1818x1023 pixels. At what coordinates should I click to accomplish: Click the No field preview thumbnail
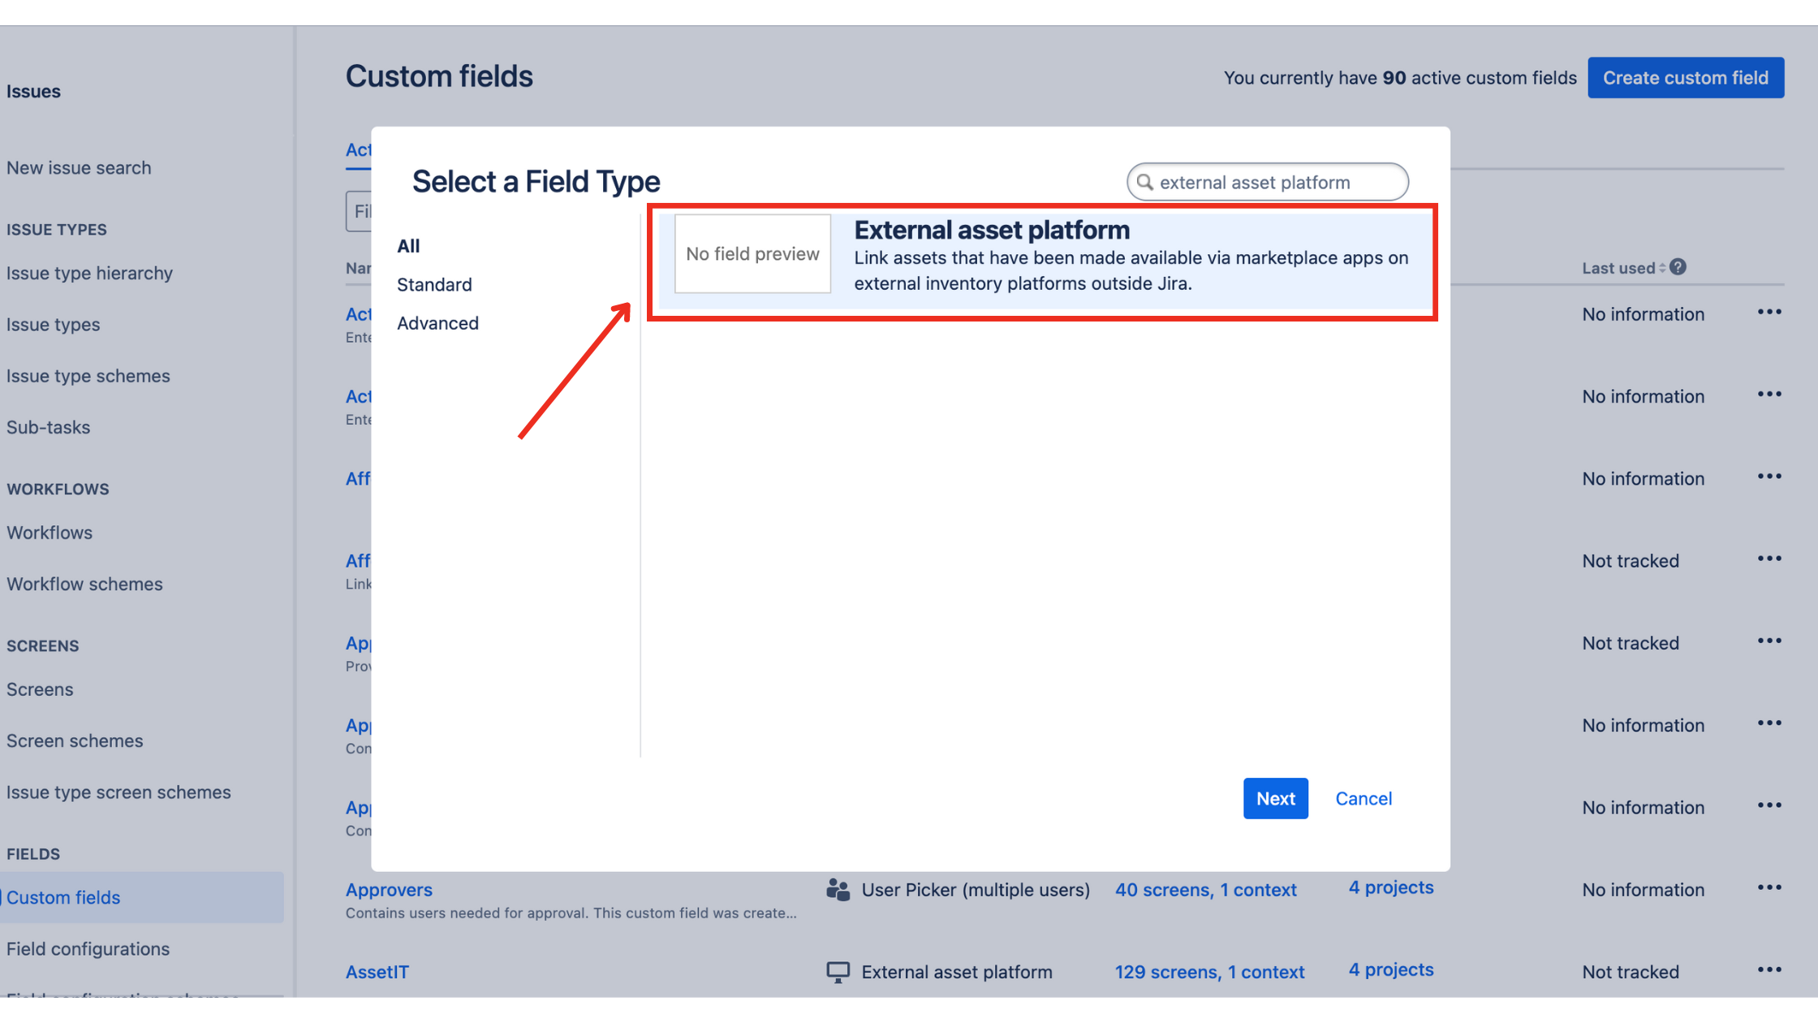pyautogui.click(x=752, y=254)
